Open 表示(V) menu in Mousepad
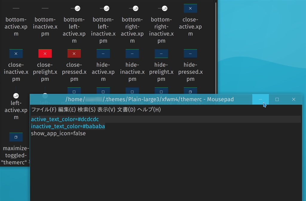 pos(106,110)
